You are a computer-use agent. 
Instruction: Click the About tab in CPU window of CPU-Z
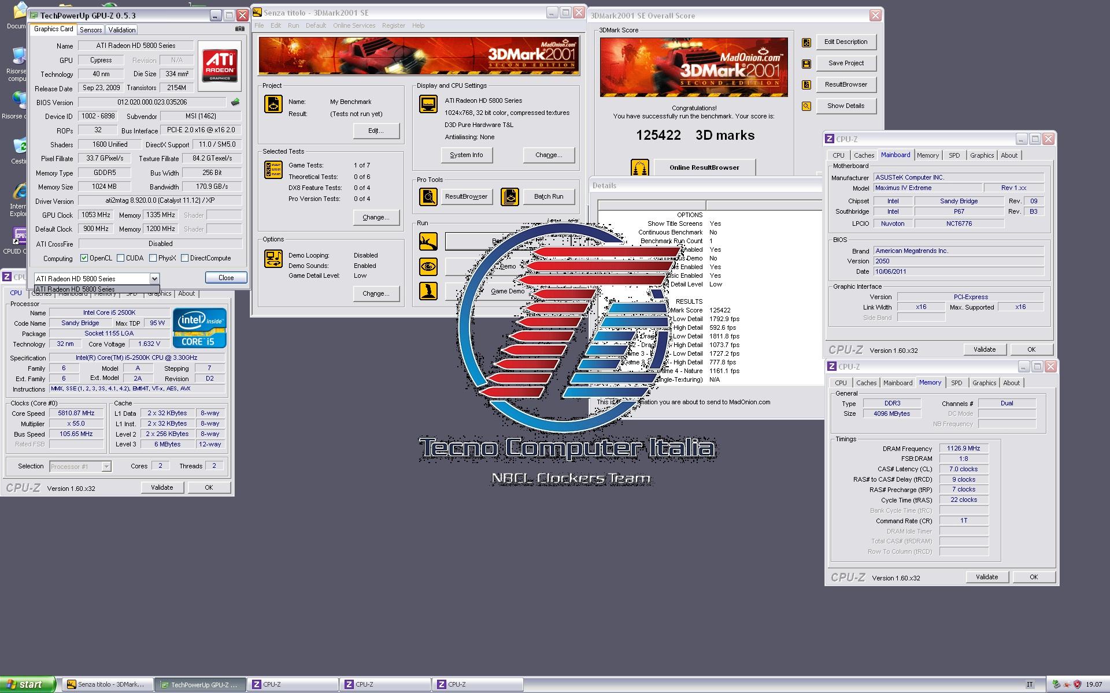pos(186,293)
